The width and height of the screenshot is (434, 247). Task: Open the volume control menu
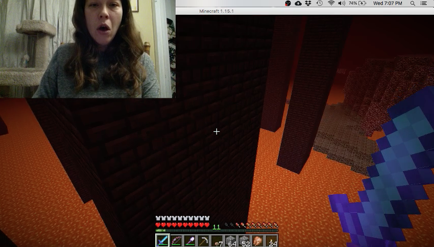pyautogui.click(x=341, y=4)
